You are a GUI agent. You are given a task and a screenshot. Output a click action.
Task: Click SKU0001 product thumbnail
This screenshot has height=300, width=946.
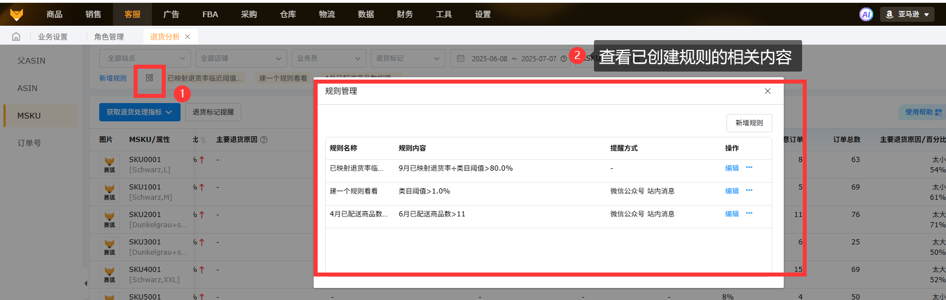point(110,164)
